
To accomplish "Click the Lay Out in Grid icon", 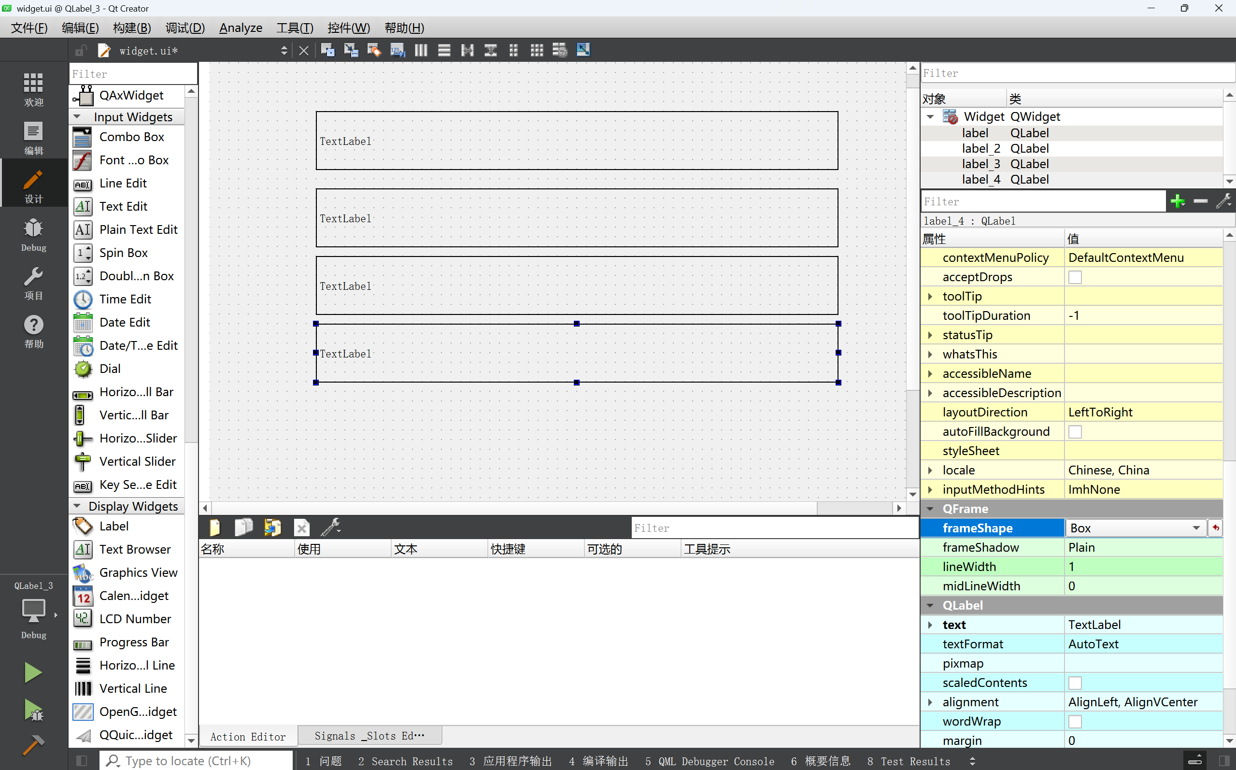I will 537,50.
